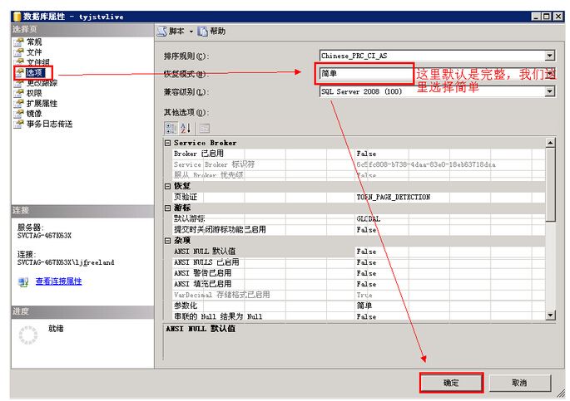This screenshot has width=570, height=401.
Task: Switch property grid to categorized view icon
Action: (171, 128)
